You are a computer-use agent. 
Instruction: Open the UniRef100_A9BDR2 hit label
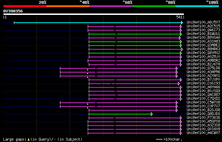(204, 61)
